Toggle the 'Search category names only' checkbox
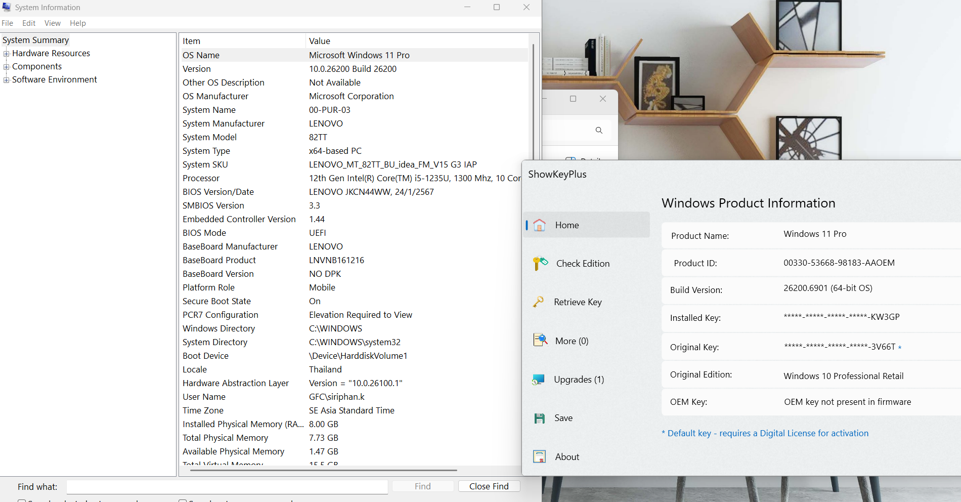Viewport: 961px width, 502px height. tap(183, 500)
